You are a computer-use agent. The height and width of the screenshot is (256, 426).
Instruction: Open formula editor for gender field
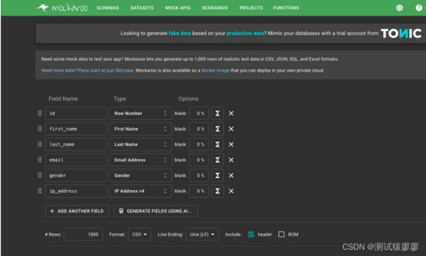[218, 175]
